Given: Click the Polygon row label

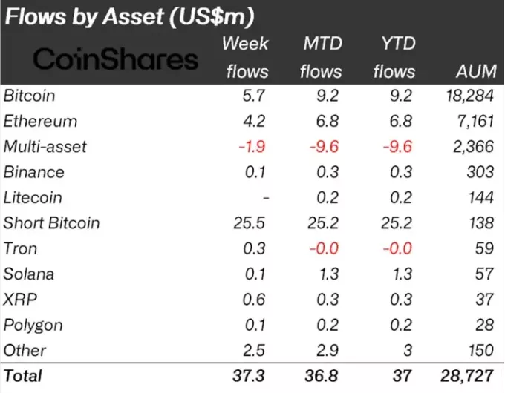Looking at the screenshot, I should coord(33,325).
